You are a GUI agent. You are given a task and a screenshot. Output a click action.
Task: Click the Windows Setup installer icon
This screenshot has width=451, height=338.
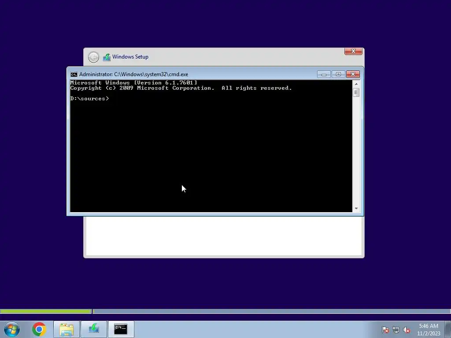(107, 57)
